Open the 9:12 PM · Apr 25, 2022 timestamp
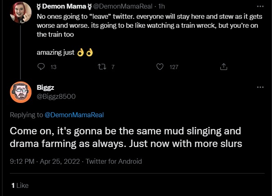 [x=45, y=161]
